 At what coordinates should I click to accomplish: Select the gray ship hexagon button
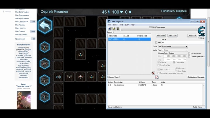(x=45, y=80)
